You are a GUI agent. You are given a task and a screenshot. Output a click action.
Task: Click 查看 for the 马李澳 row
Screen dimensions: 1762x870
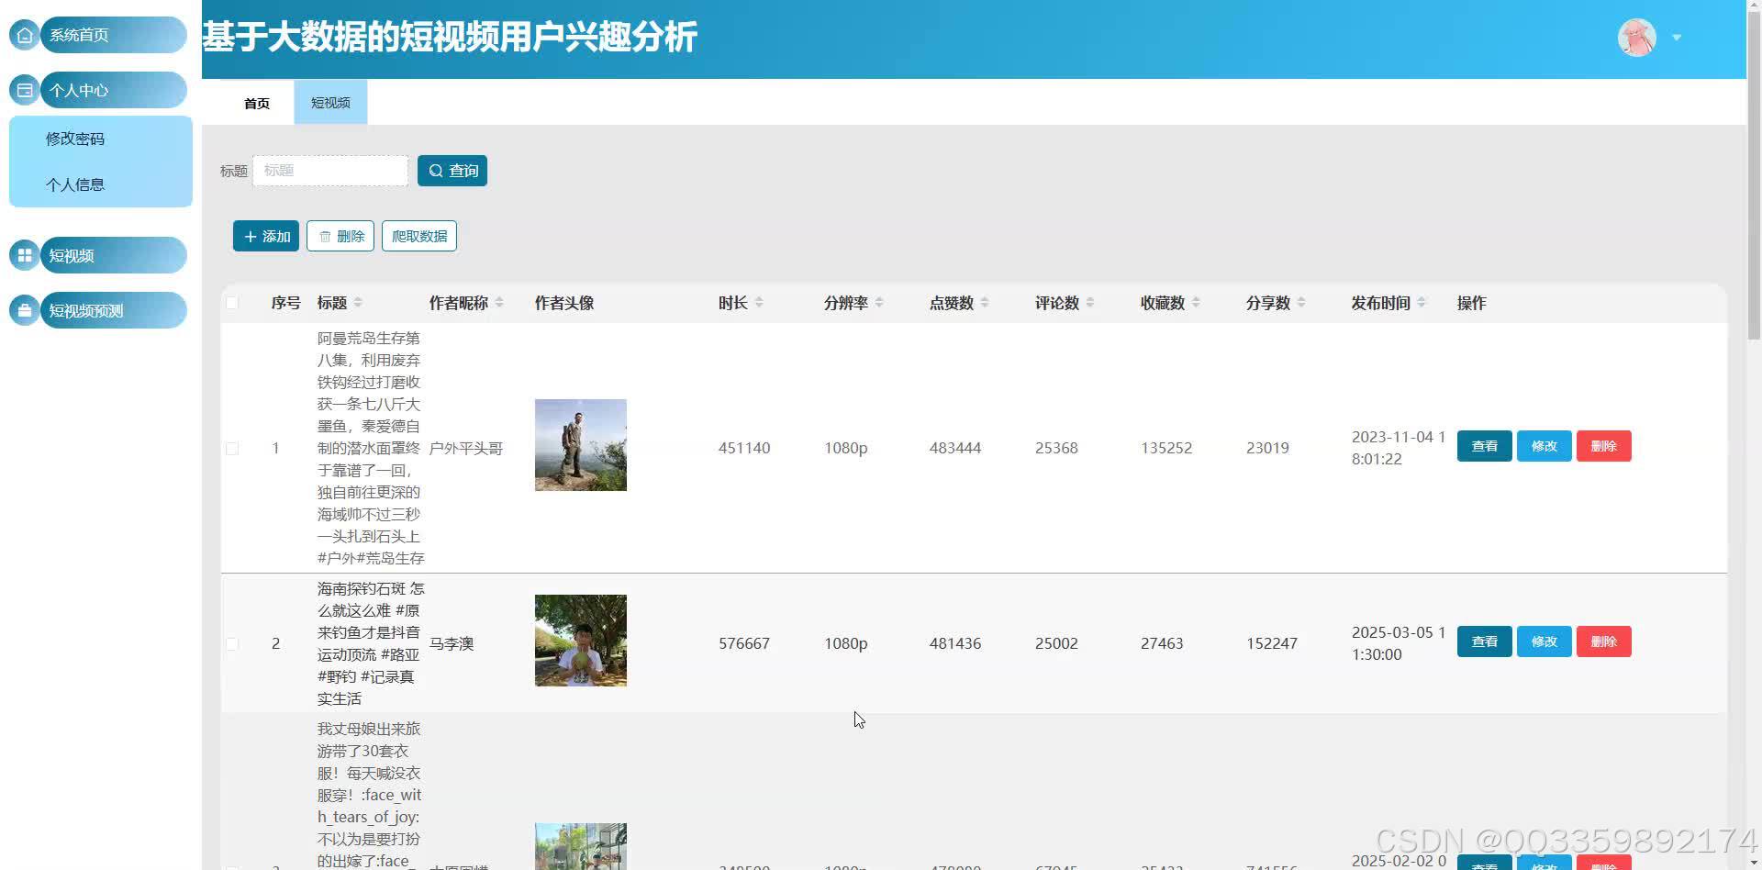(x=1485, y=641)
